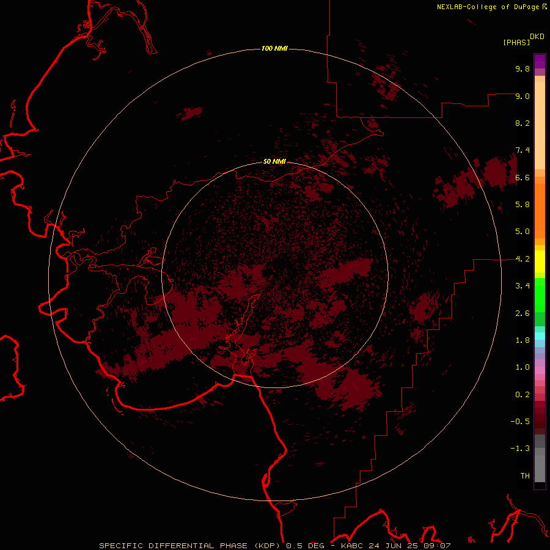Click the 9.0 value on the color scale
This screenshot has width=550, height=550.
[522, 96]
